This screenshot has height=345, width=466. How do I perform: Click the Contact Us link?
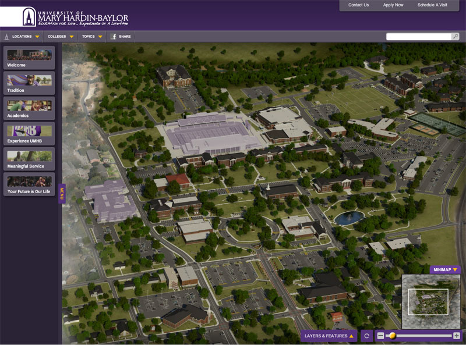(358, 5)
